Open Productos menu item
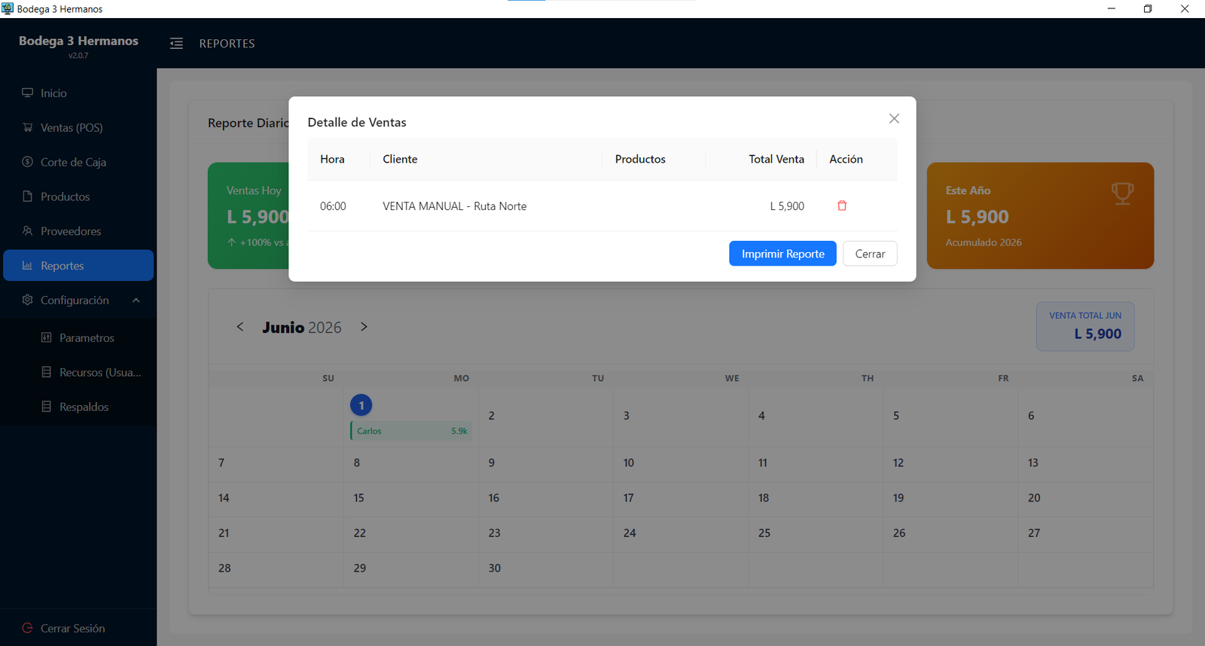The height and width of the screenshot is (646, 1205). (78, 197)
